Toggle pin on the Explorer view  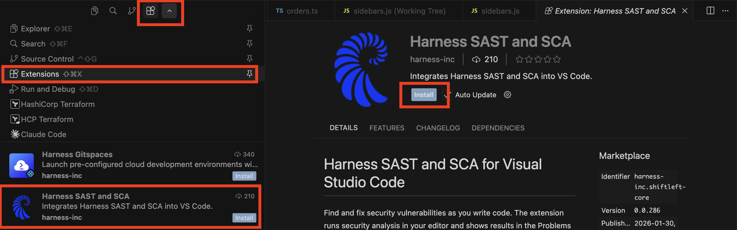[x=249, y=29]
